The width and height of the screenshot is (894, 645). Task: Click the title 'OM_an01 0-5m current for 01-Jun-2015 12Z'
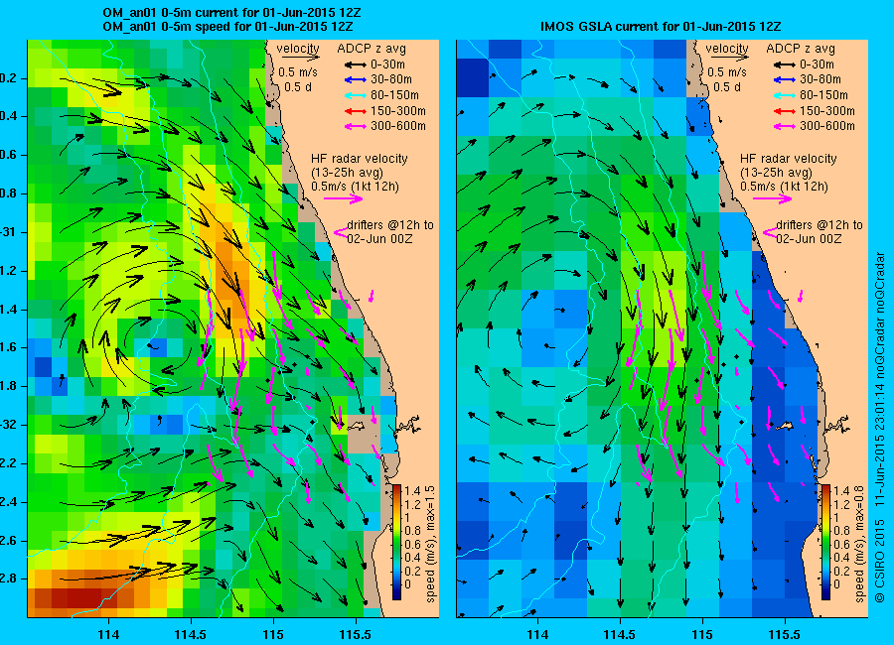coord(231,13)
